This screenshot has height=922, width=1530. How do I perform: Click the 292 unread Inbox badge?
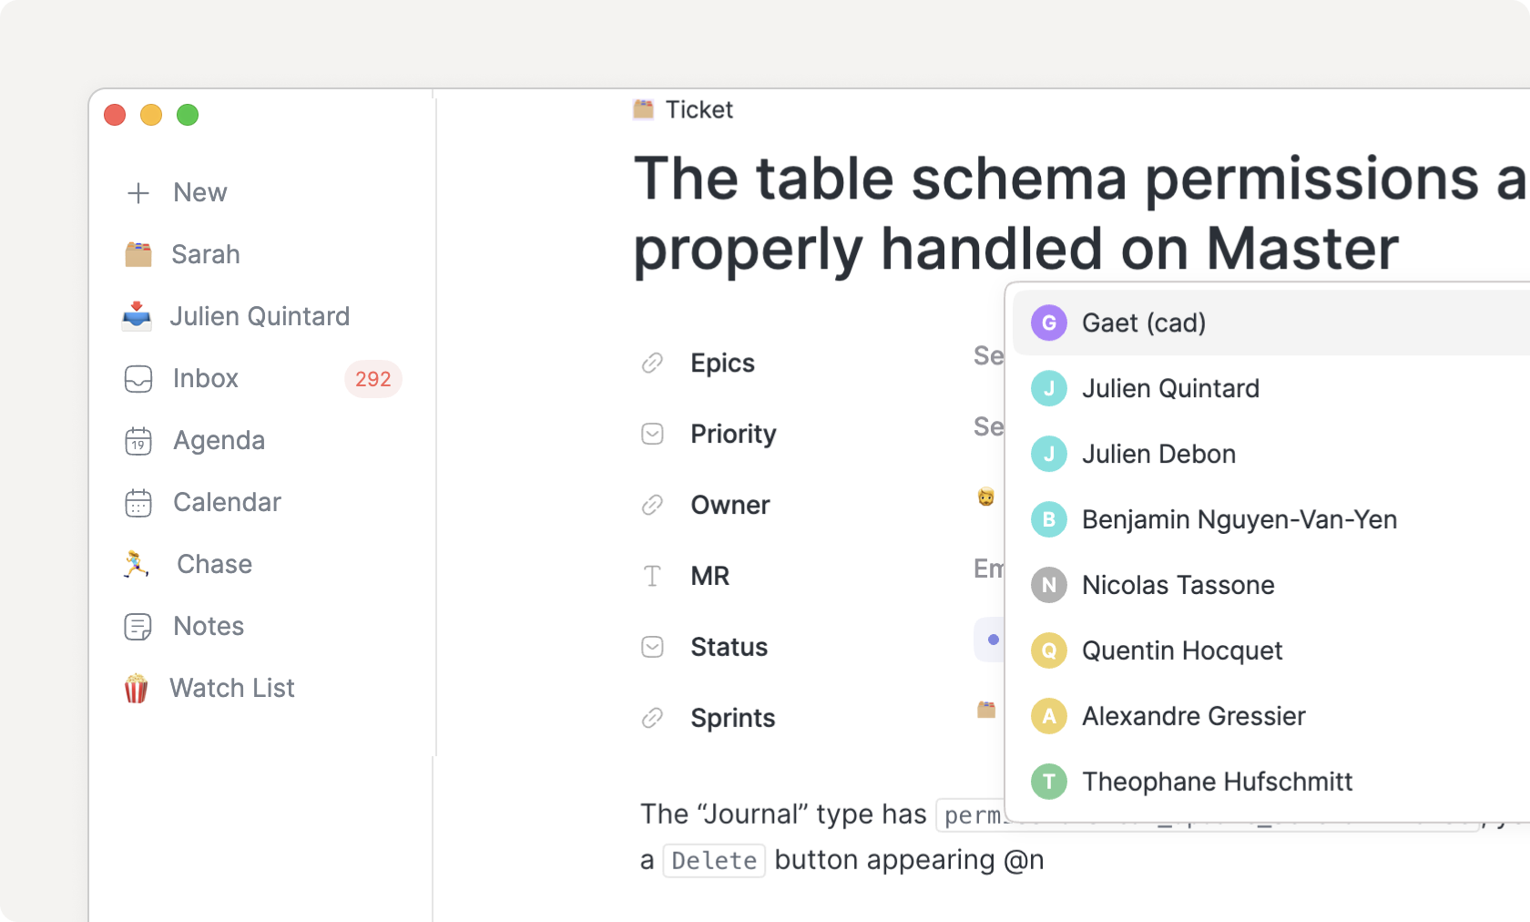point(372,379)
